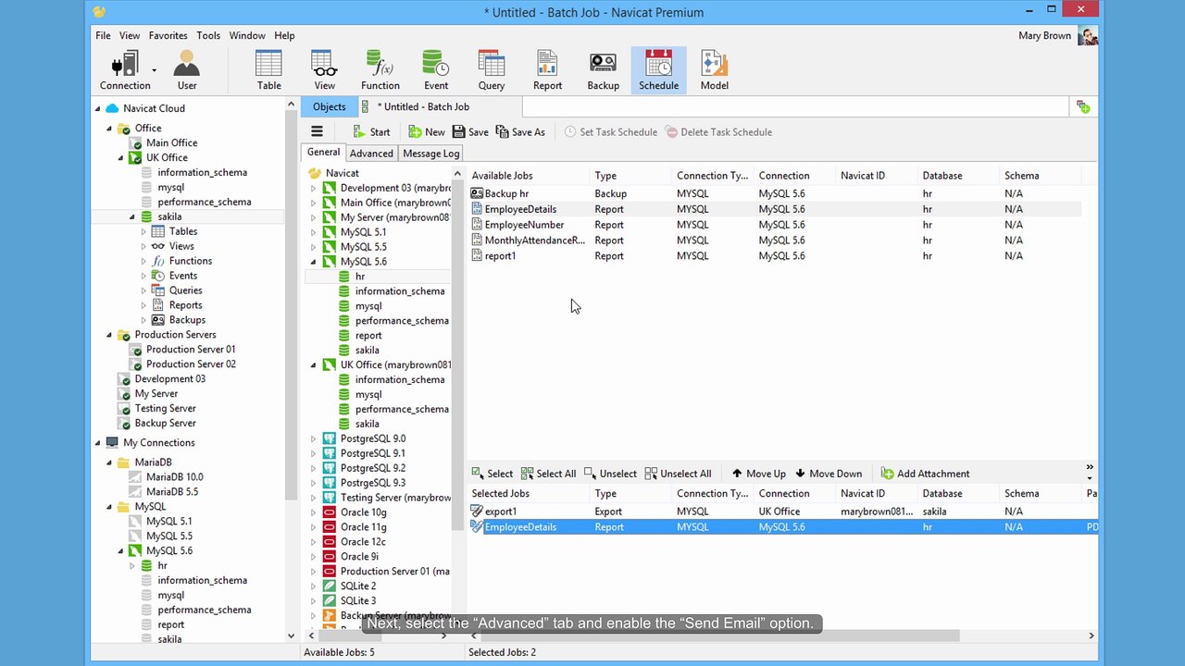Screen dimensions: 1185x666
Task: Create a New batch job
Action: click(x=427, y=132)
